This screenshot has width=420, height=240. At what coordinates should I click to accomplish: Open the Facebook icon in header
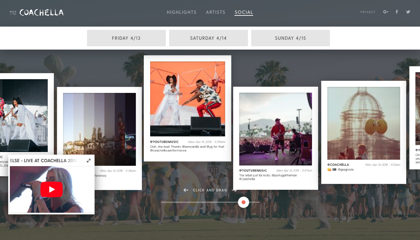click(397, 12)
